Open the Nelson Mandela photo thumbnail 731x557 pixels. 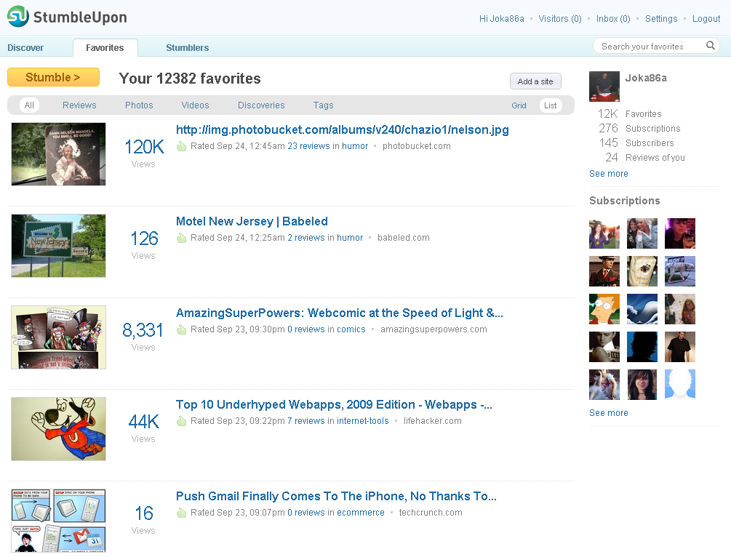tap(58, 154)
